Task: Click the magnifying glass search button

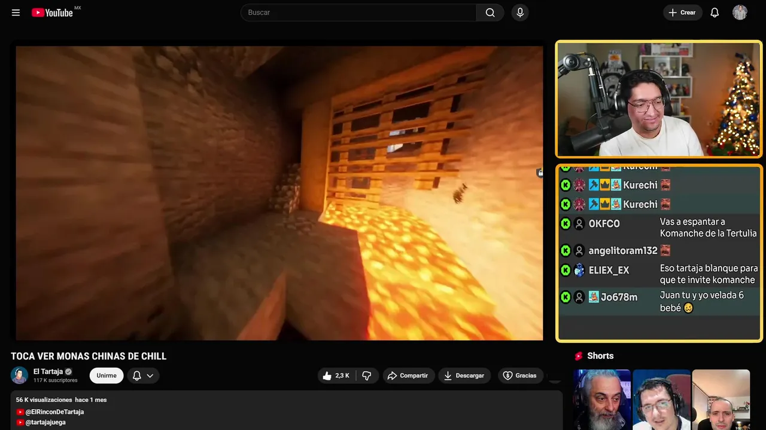Action: (x=490, y=13)
